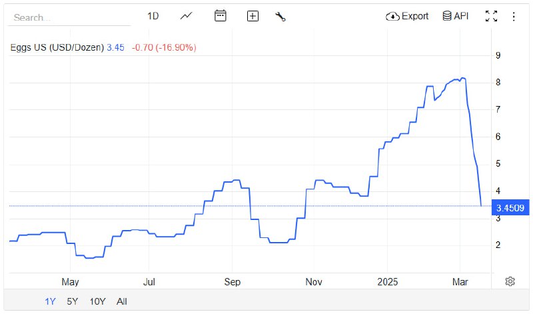533x314 pixels.
Task: Open the 1D interval dropdown
Action: point(153,16)
